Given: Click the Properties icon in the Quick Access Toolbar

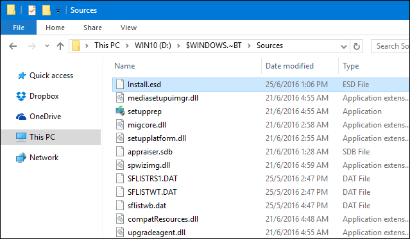Looking at the screenshot, I should click(x=32, y=10).
